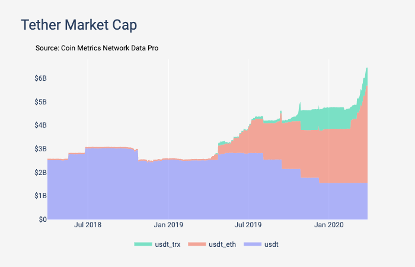Select the $0 y-axis label
415x267 pixels.
tap(43, 220)
